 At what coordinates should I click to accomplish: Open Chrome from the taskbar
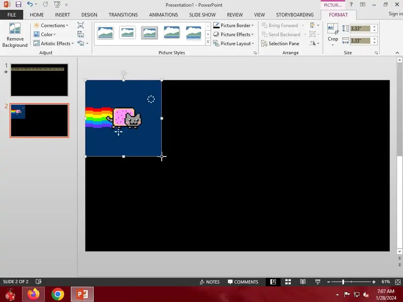point(57,294)
